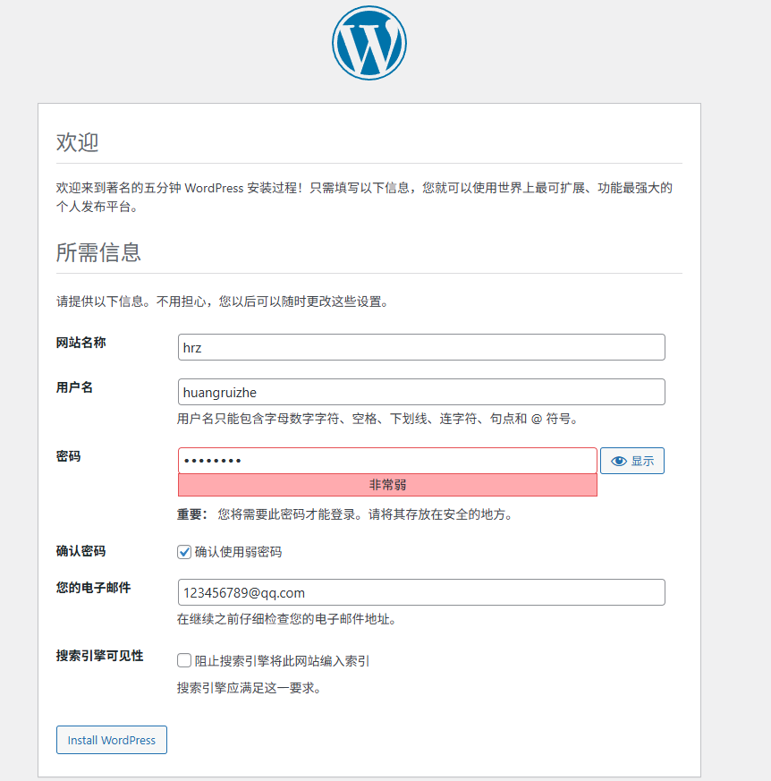The width and height of the screenshot is (771, 781).
Task: Show the password with the 显示 button
Action: (x=632, y=461)
